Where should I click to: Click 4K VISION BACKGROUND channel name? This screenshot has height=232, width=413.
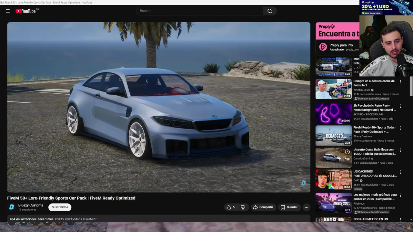[368, 115]
